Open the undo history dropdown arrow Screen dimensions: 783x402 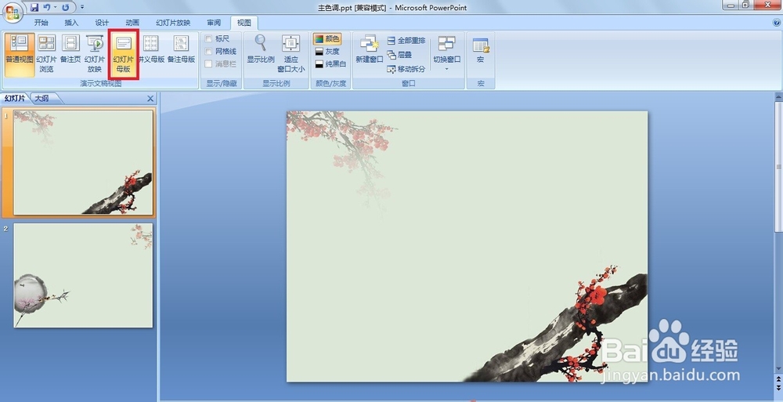[x=55, y=8]
